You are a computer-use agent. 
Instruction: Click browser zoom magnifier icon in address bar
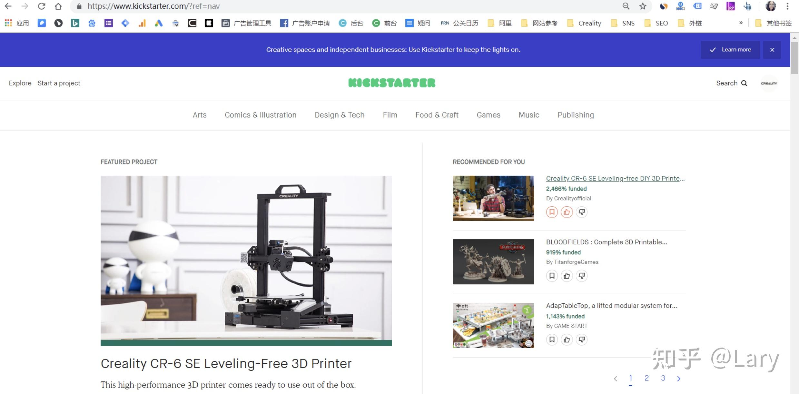(x=626, y=6)
